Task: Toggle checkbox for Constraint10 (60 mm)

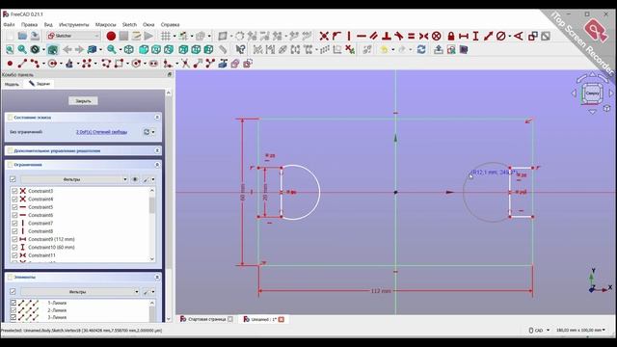Action: click(14, 247)
